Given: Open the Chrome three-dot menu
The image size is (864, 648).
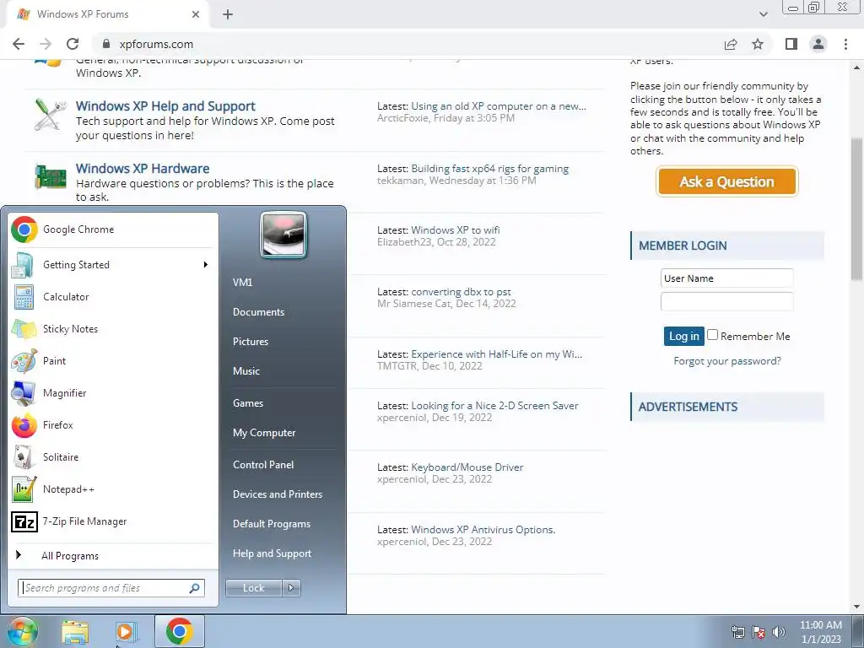Looking at the screenshot, I should coord(845,44).
